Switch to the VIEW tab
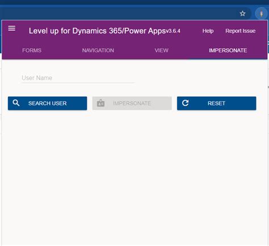This screenshot has width=269, height=246. [161, 50]
